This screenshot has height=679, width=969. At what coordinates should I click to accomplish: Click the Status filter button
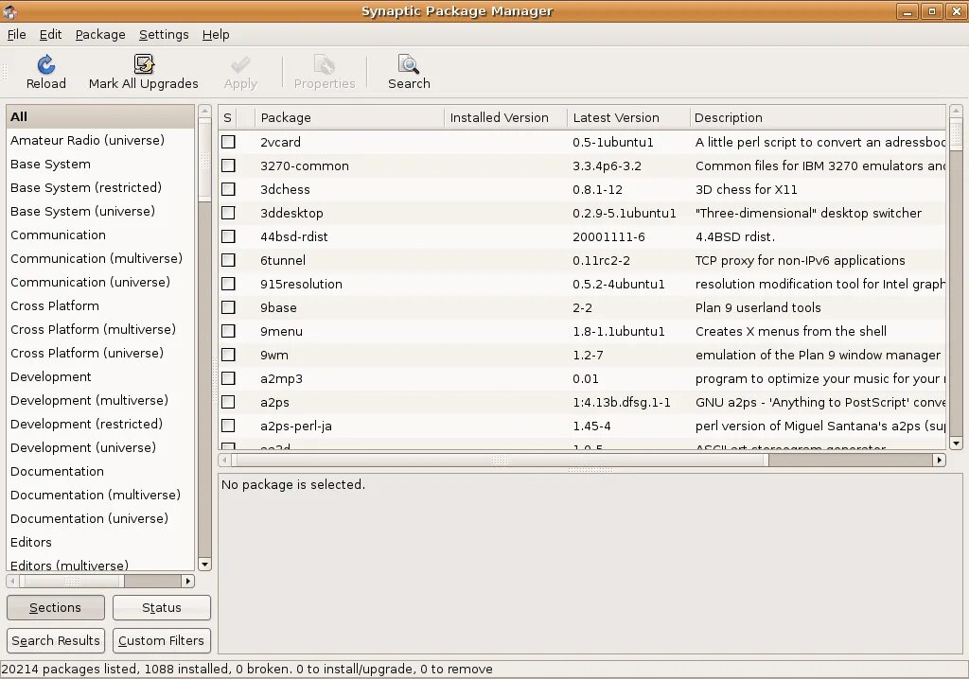pyautogui.click(x=161, y=607)
